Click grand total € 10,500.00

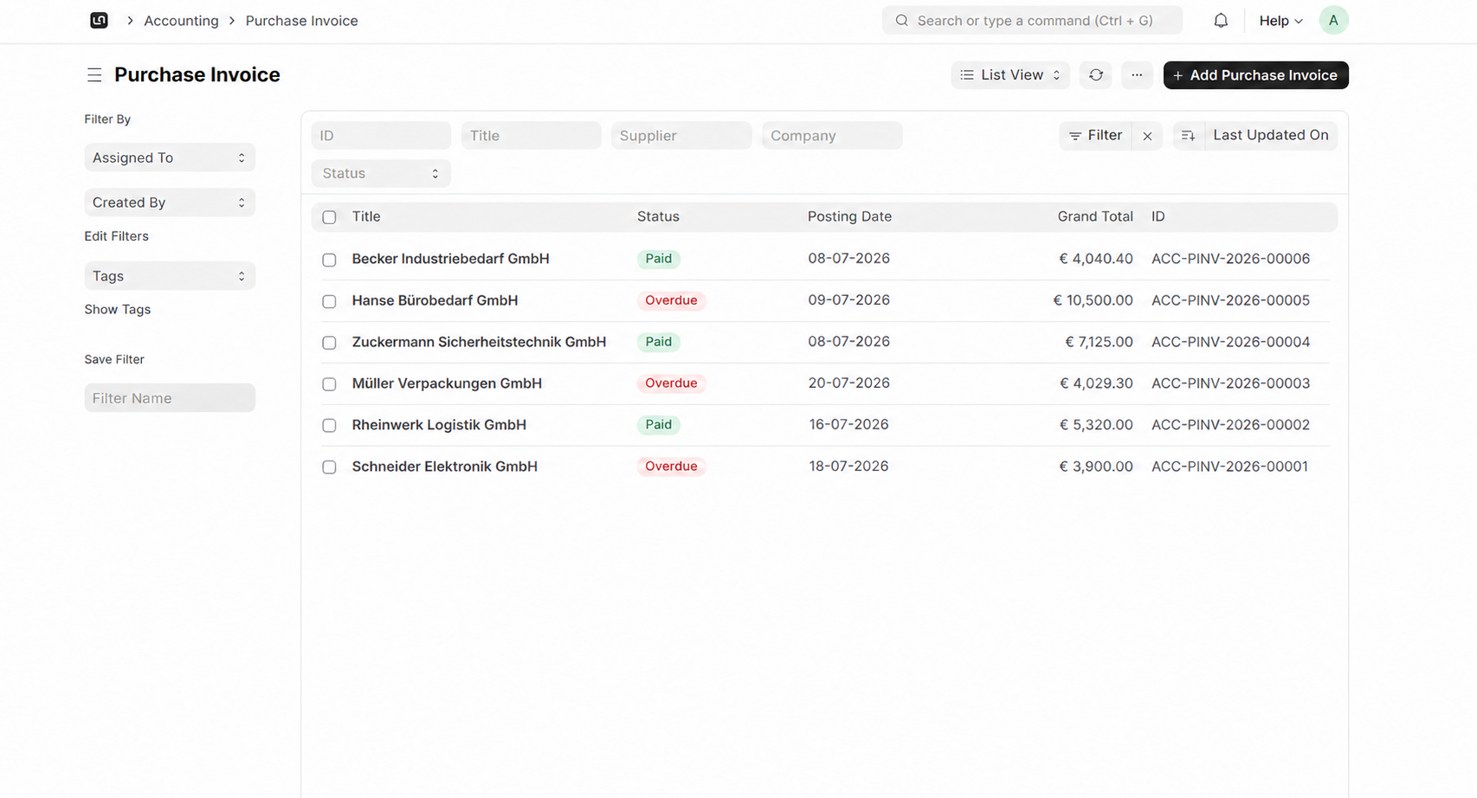click(1093, 300)
